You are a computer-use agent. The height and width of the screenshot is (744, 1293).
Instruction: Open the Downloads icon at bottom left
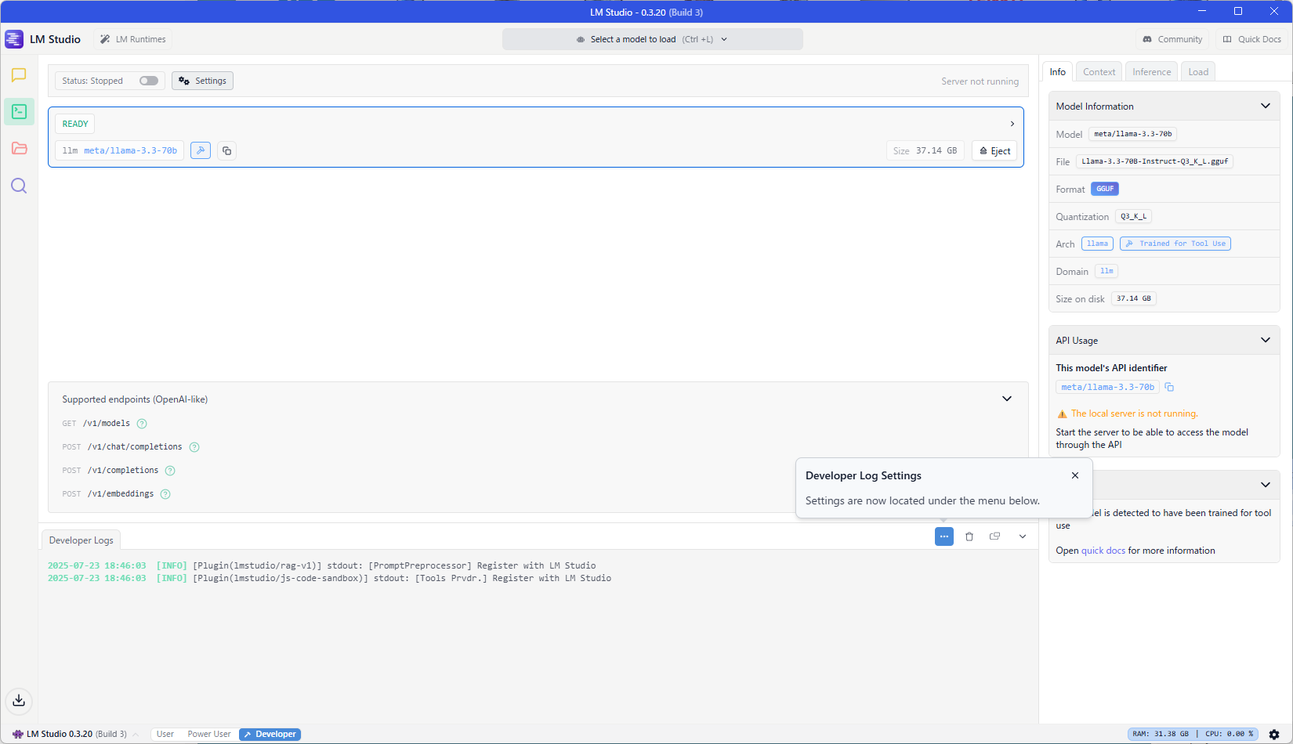click(x=19, y=700)
